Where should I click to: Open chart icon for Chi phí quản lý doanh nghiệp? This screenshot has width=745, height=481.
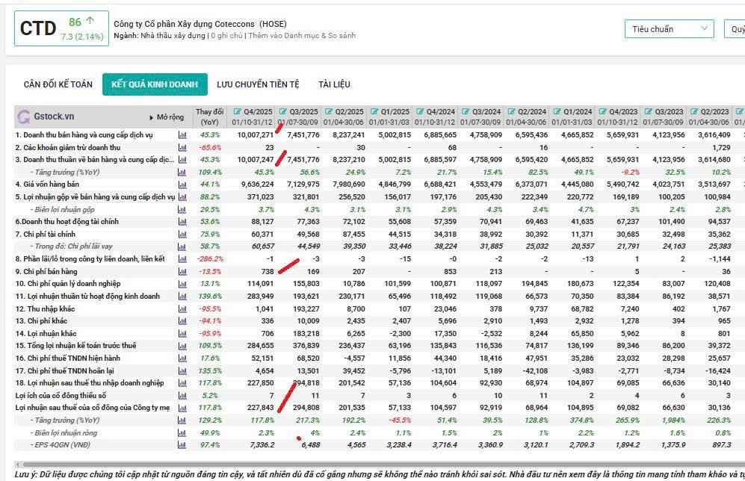click(x=182, y=284)
